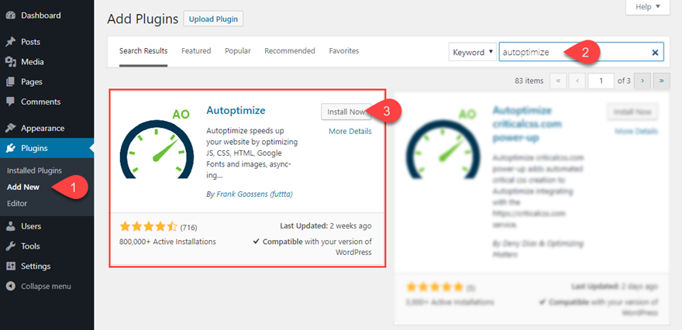
Task: Open More Details for criticalcss power-up
Action: pyautogui.click(x=636, y=132)
